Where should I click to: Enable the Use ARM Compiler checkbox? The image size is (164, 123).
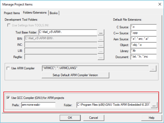pos(8,68)
